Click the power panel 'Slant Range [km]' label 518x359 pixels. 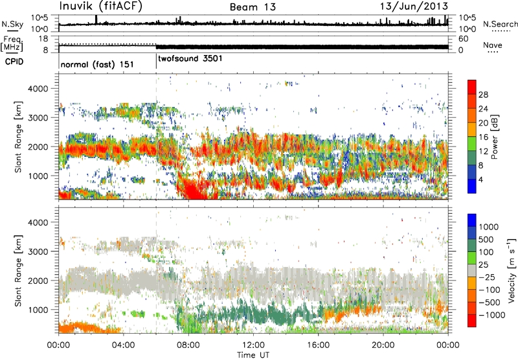pos(18,137)
